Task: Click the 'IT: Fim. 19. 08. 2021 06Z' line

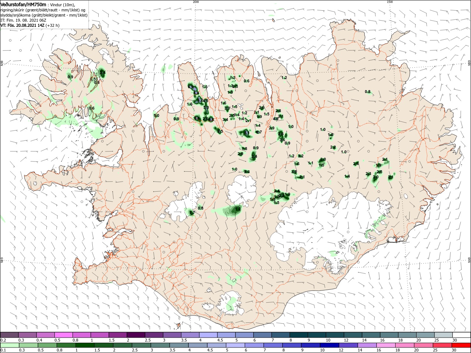Action: (22, 20)
